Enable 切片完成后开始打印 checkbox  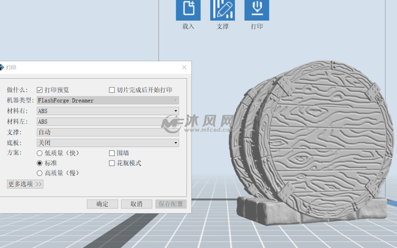point(112,90)
